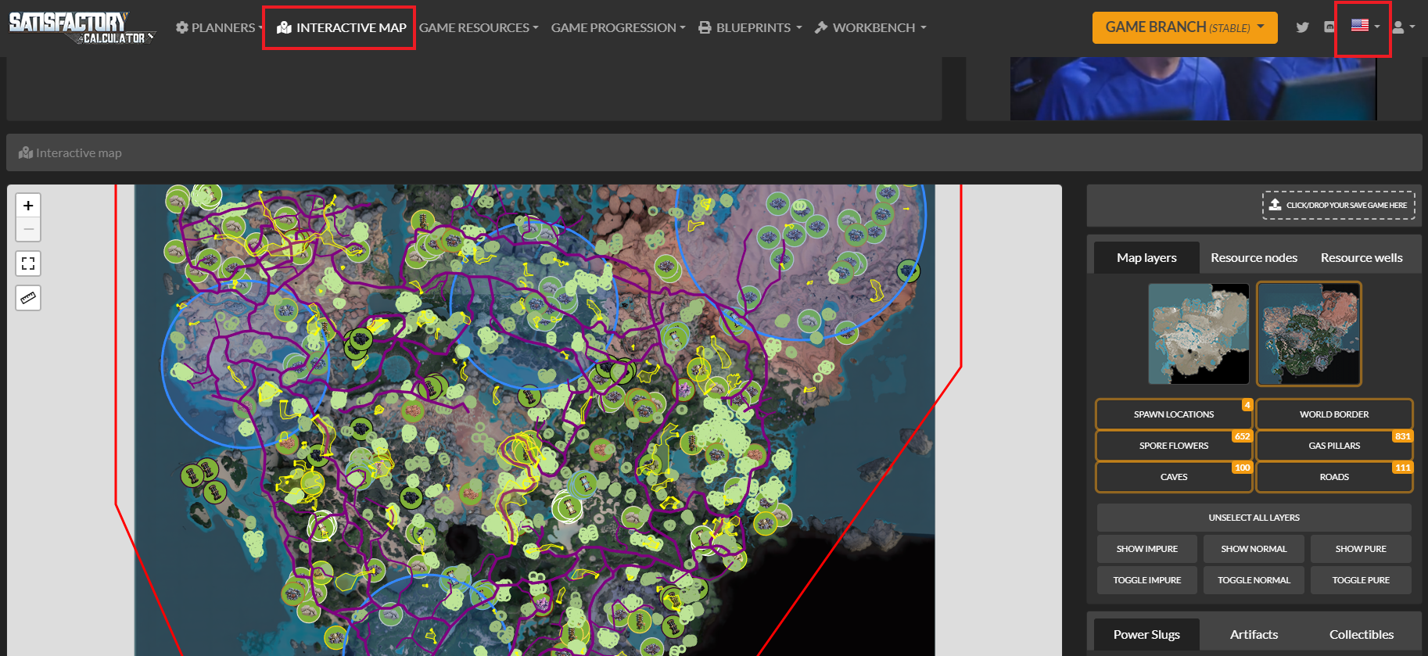Enter fullscreen map view
The height and width of the screenshot is (656, 1428).
[28, 263]
